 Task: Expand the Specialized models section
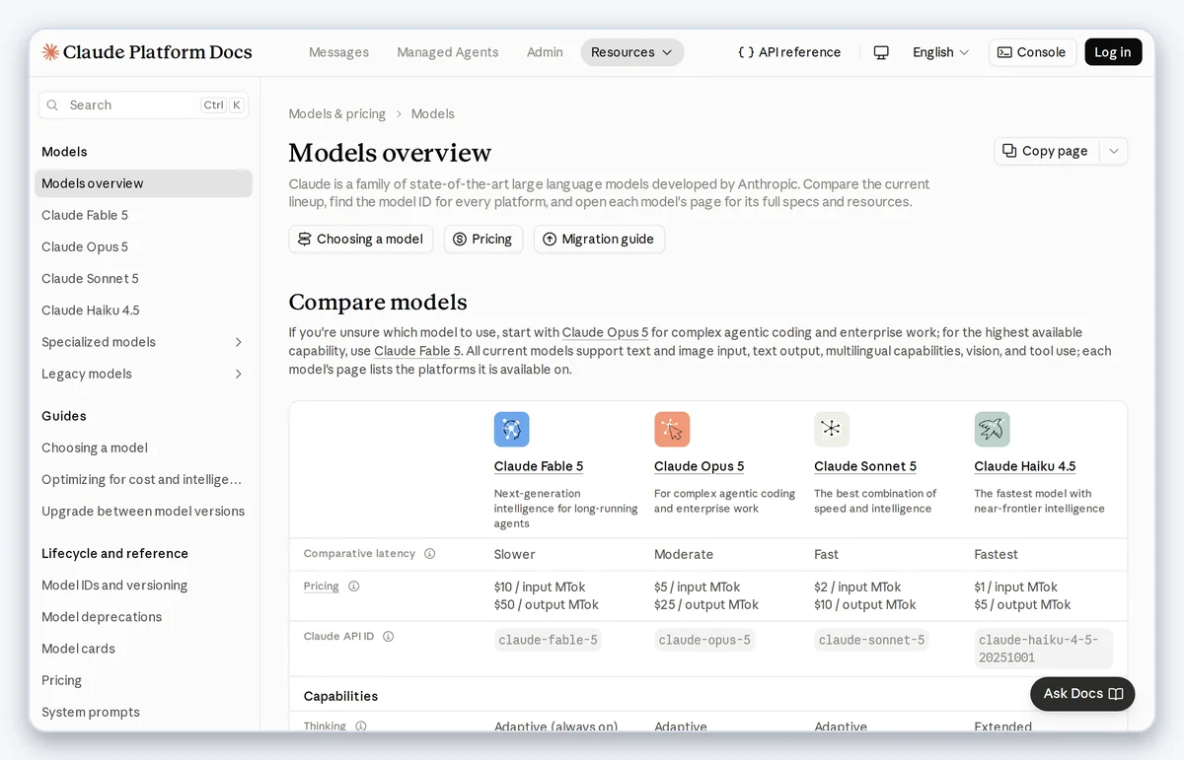coord(239,342)
